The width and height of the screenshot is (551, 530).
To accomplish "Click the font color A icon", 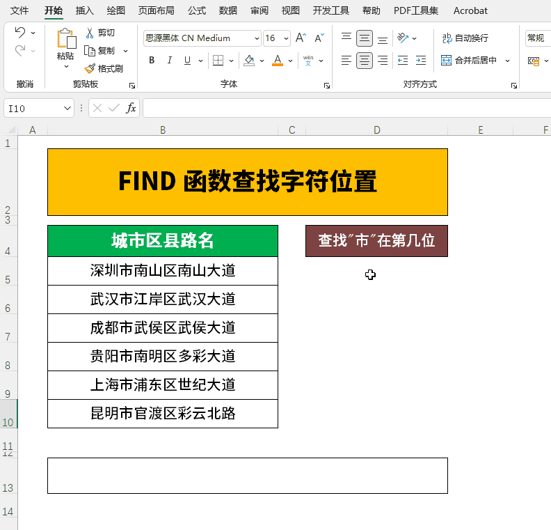I will tap(278, 61).
